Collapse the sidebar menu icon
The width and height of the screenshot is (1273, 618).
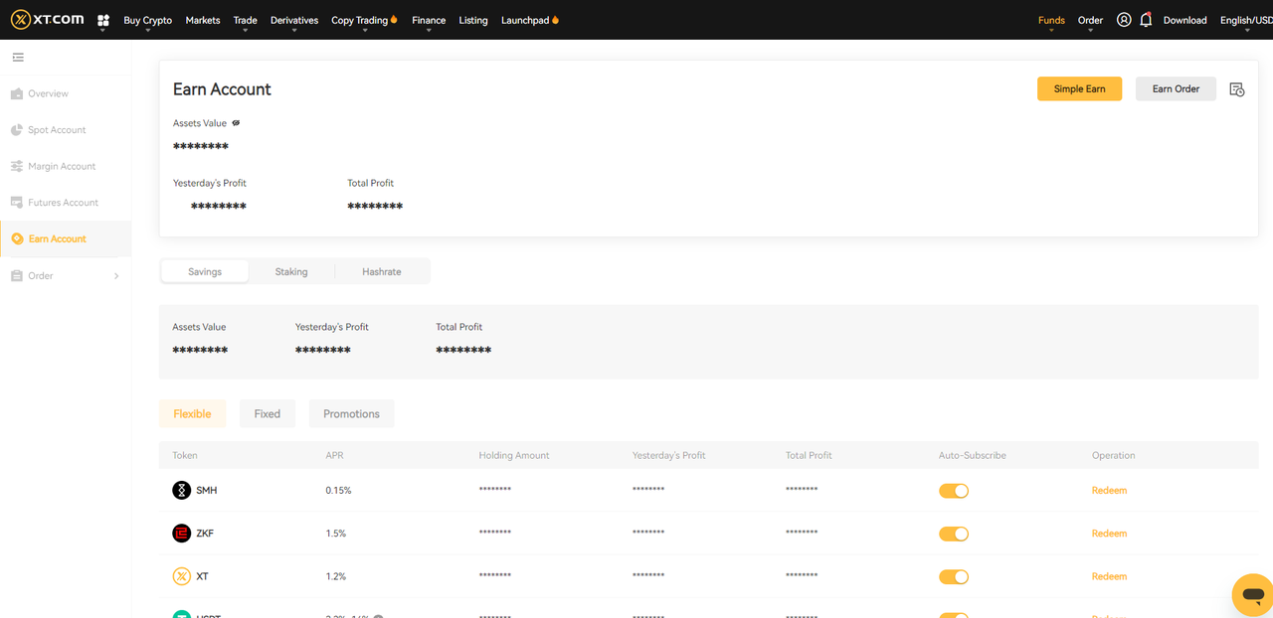[18, 58]
